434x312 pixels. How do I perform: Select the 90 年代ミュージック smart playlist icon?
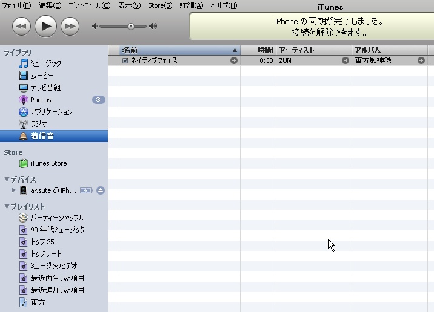click(23, 230)
